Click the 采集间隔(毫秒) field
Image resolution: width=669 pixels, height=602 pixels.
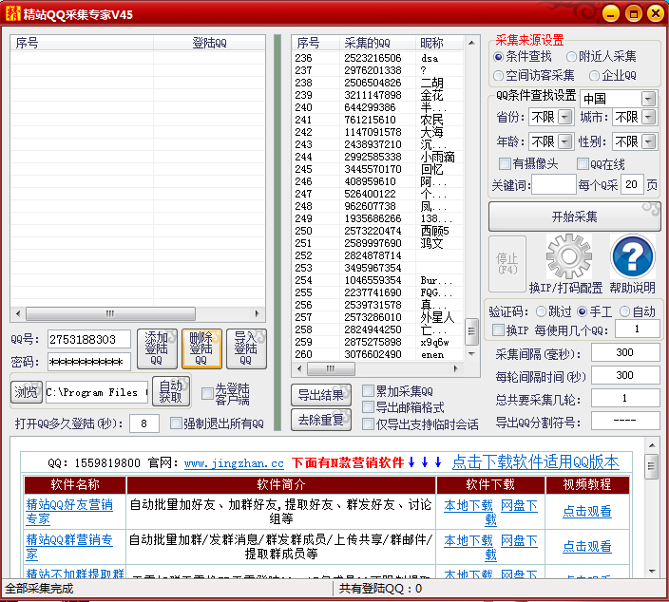(625, 352)
